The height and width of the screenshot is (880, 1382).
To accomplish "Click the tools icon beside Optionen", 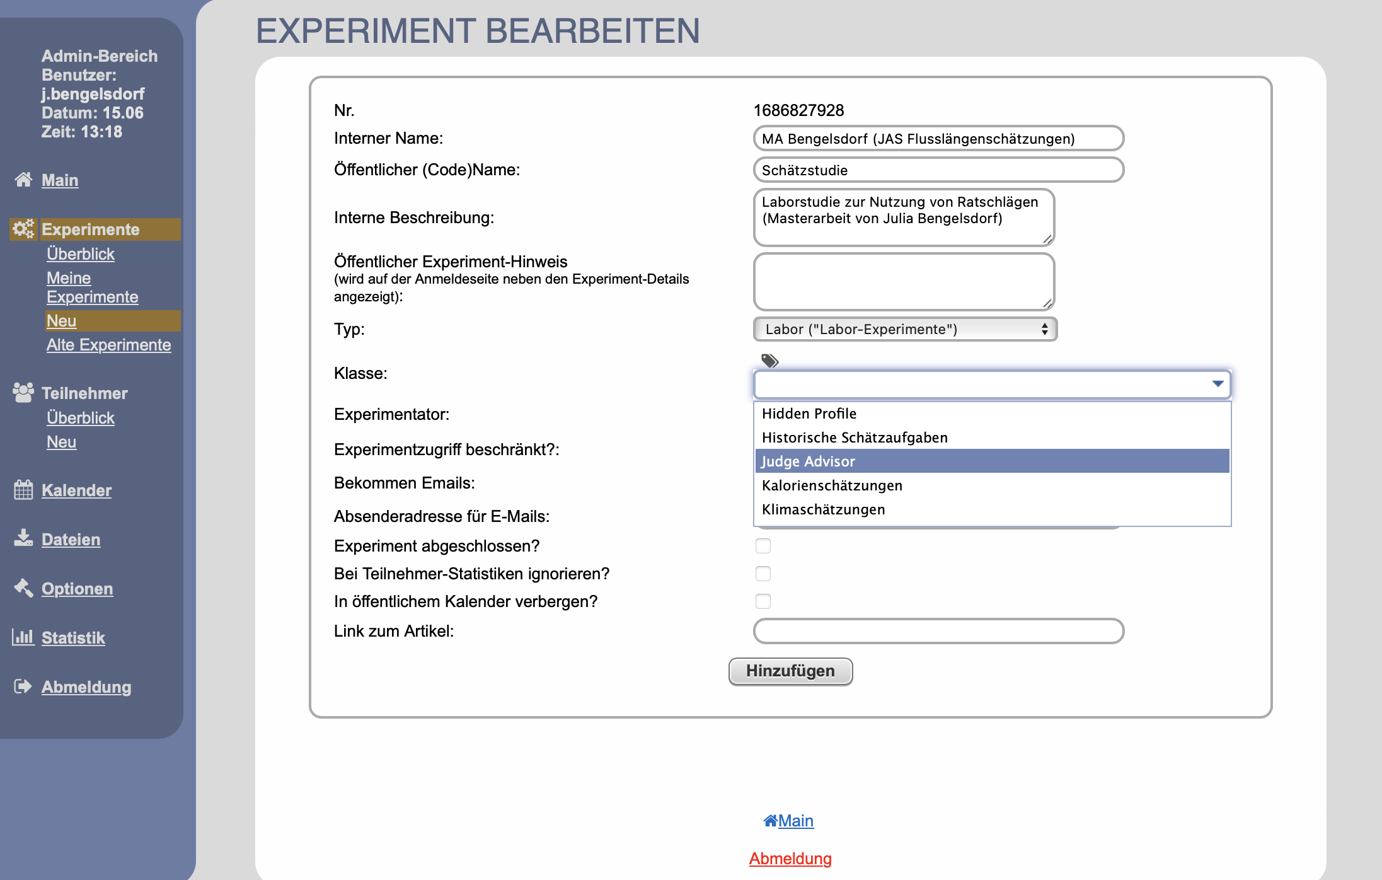I will point(23,588).
